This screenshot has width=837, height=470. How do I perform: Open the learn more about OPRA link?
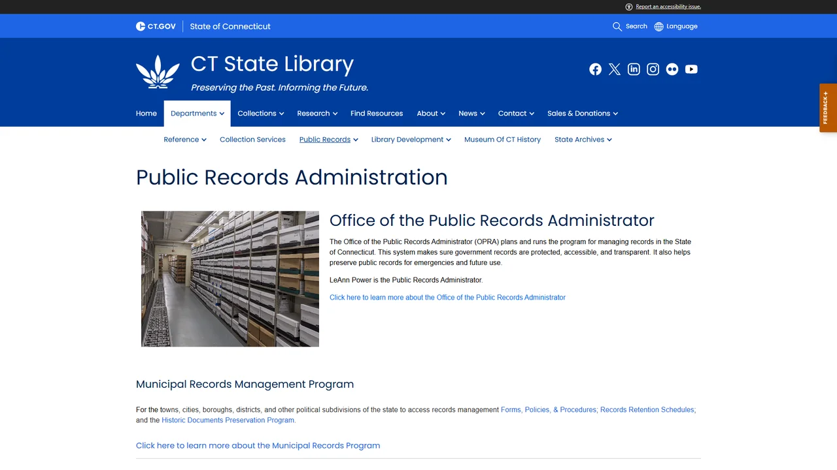click(447, 298)
